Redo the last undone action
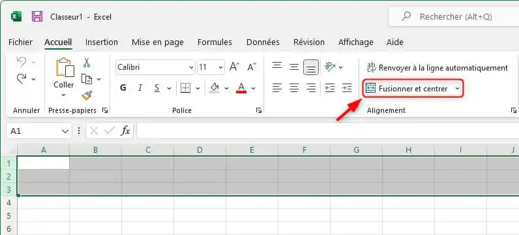Image resolution: width=519 pixels, height=235 pixels. [22, 79]
